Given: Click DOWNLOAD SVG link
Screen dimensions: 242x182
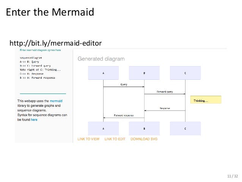Looking at the screenshot, I should tap(144, 139).
